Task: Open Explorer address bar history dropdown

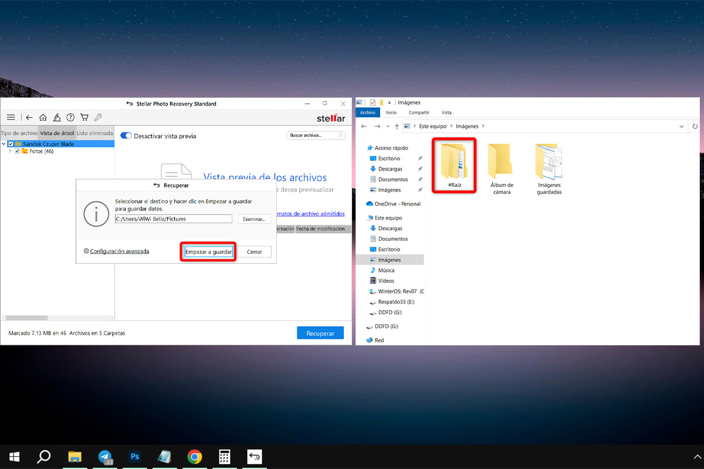Action: [681, 126]
